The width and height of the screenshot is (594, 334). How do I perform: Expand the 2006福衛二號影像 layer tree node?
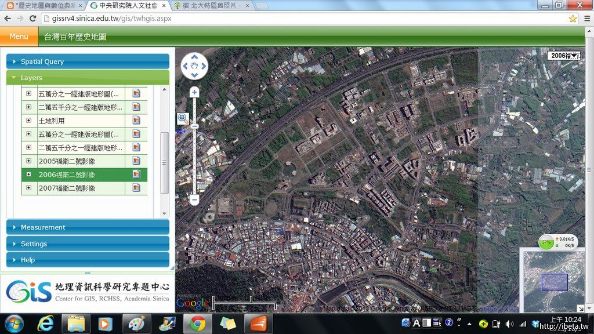[x=29, y=174]
